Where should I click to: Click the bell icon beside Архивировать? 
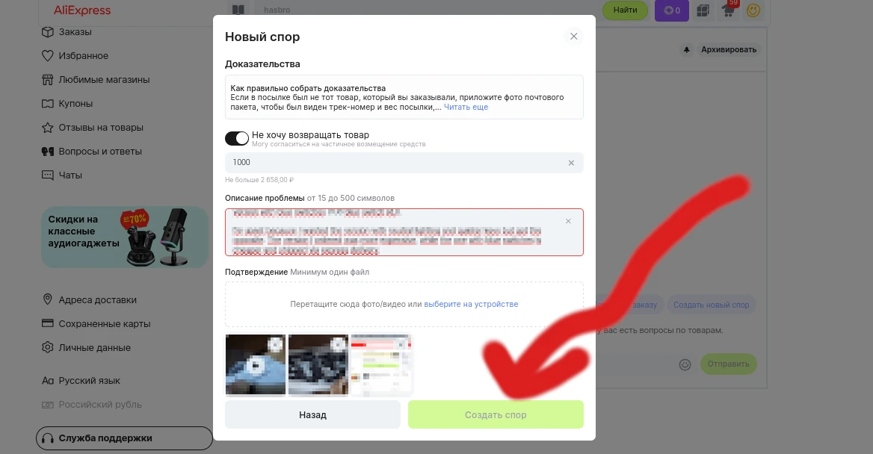pyautogui.click(x=686, y=49)
